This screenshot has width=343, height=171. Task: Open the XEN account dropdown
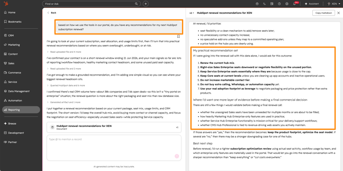pos(334,4)
